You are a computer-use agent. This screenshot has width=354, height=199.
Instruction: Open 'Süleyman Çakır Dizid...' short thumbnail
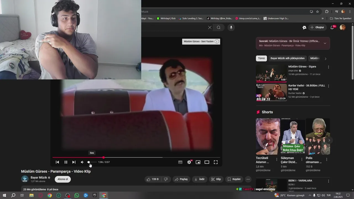(x=293, y=136)
